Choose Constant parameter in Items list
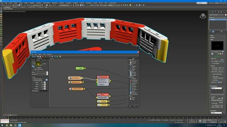Image resolution: width=227 pixels, height=127 pixels. (133, 74)
